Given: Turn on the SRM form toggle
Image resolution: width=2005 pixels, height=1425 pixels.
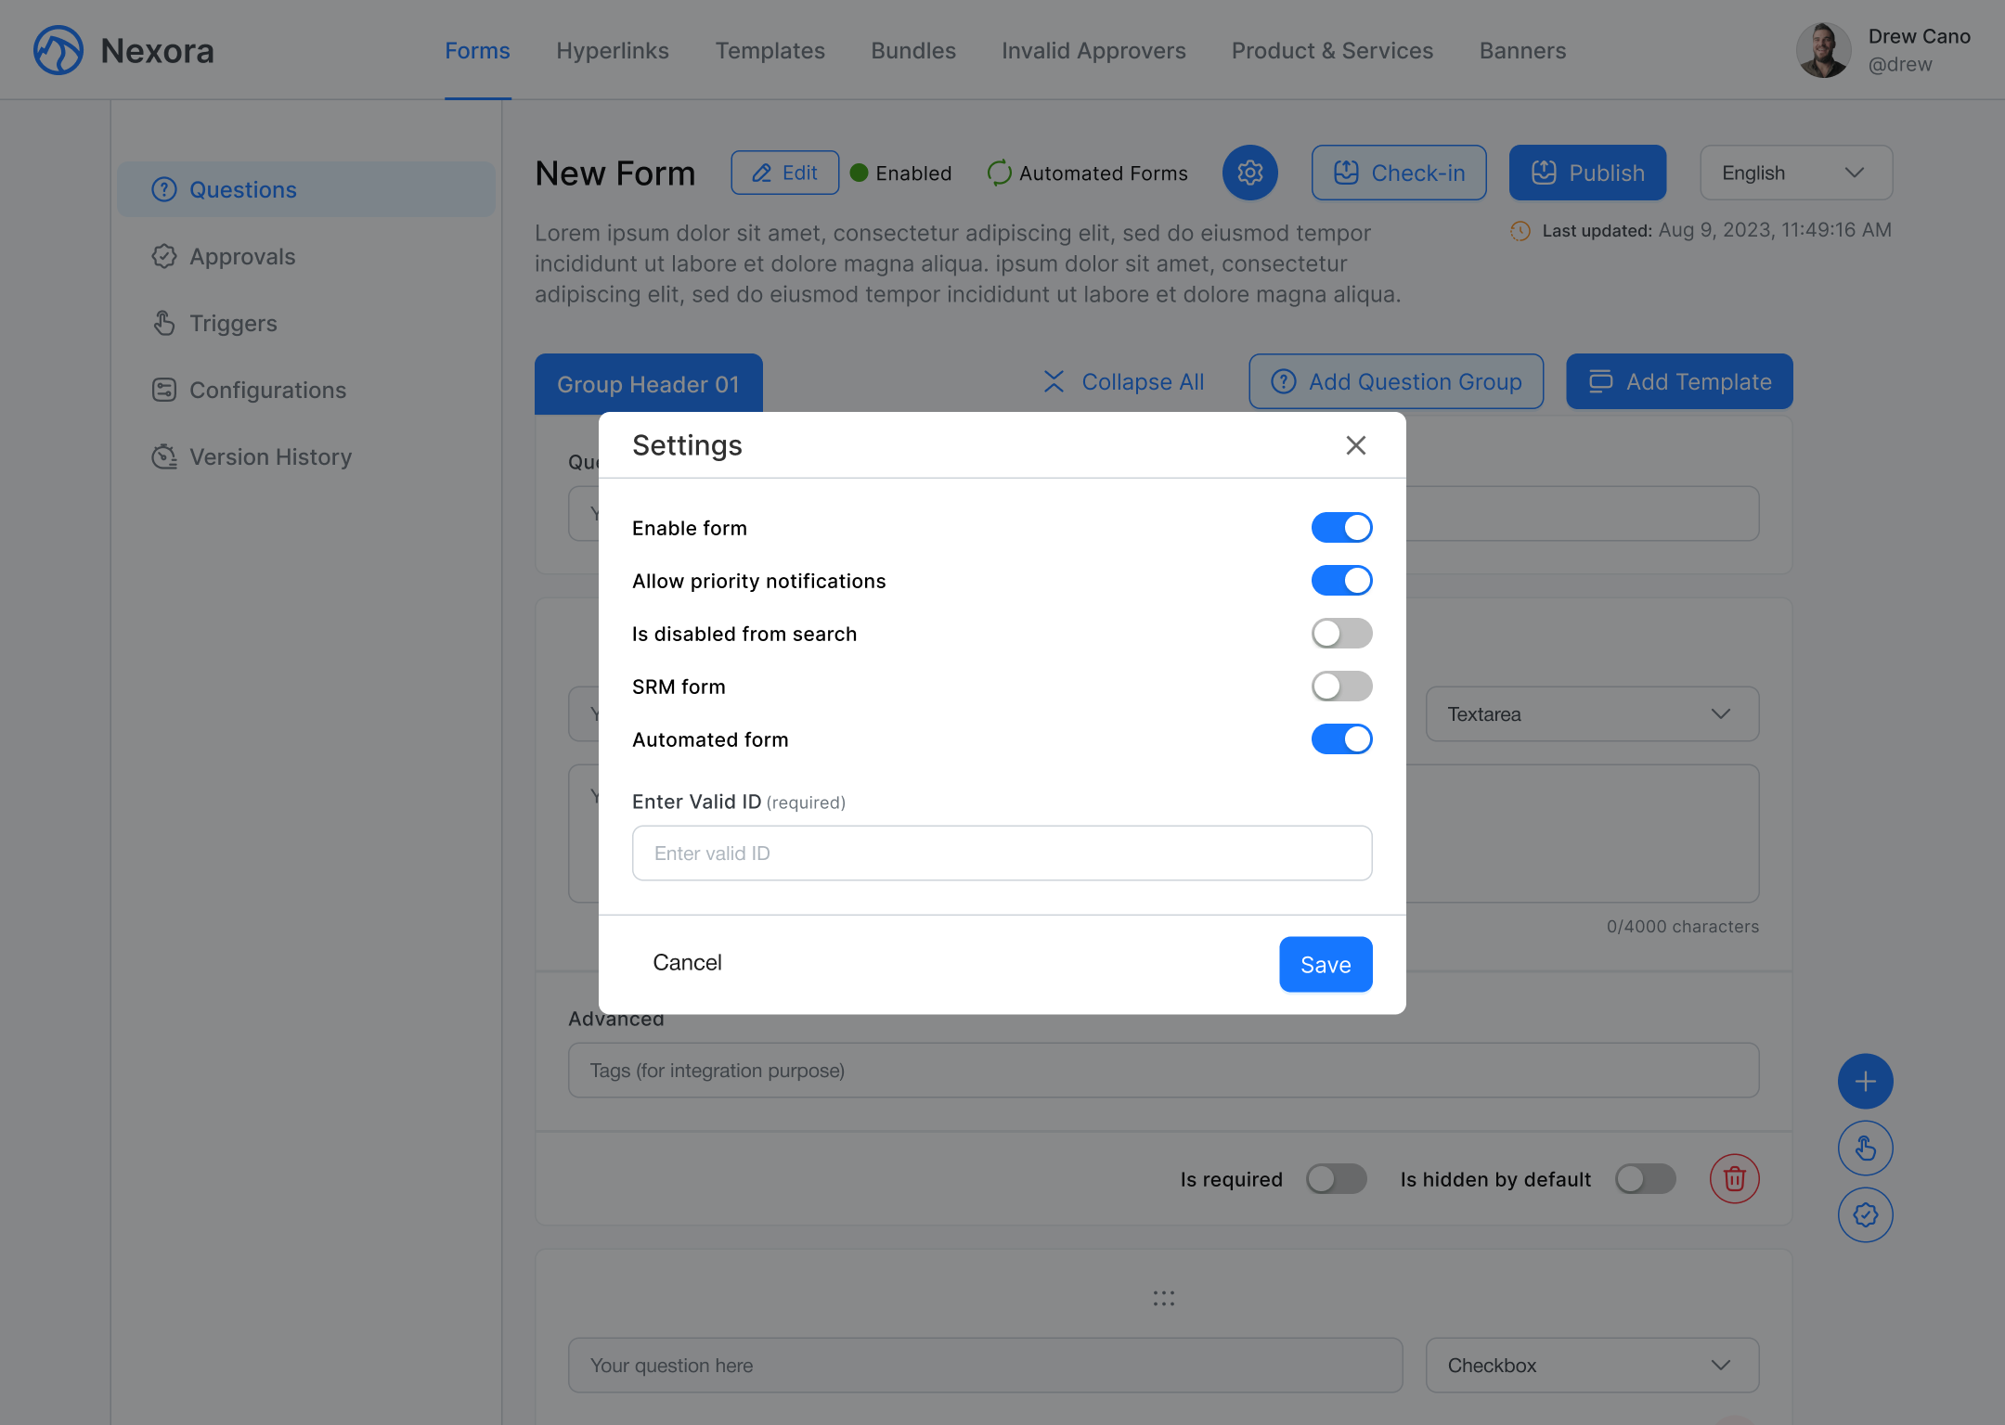Looking at the screenshot, I should point(1341,687).
